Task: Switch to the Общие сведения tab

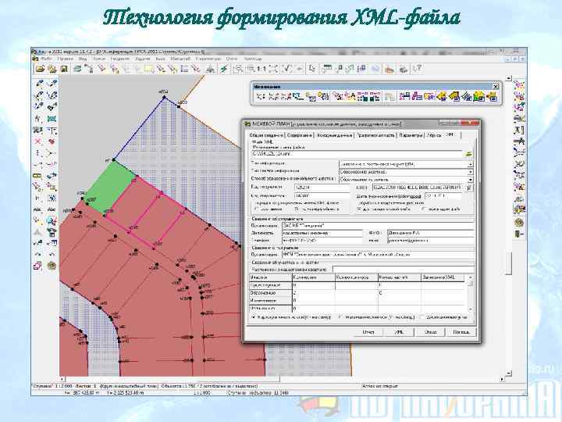Action: (266, 135)
